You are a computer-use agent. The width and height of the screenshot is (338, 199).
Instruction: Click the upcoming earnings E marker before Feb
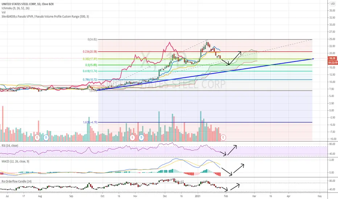click(223, 137)
